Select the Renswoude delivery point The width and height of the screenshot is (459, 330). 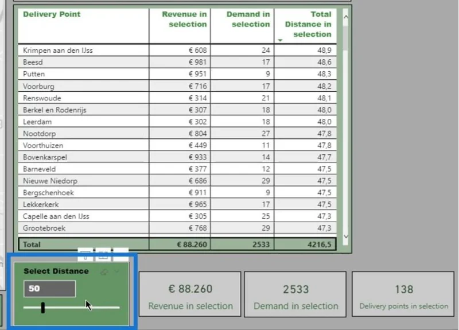pyautogui.click(x=42, y=98)
